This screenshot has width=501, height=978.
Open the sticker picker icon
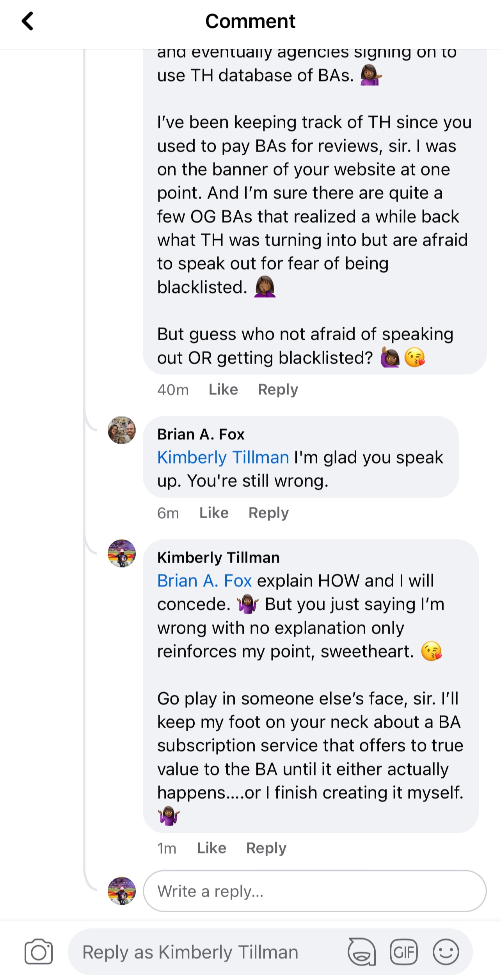pyautogui.click(x=362, y=951)
